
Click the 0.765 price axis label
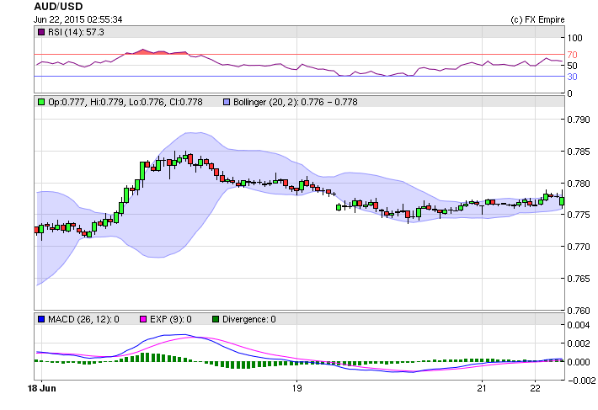579,279
